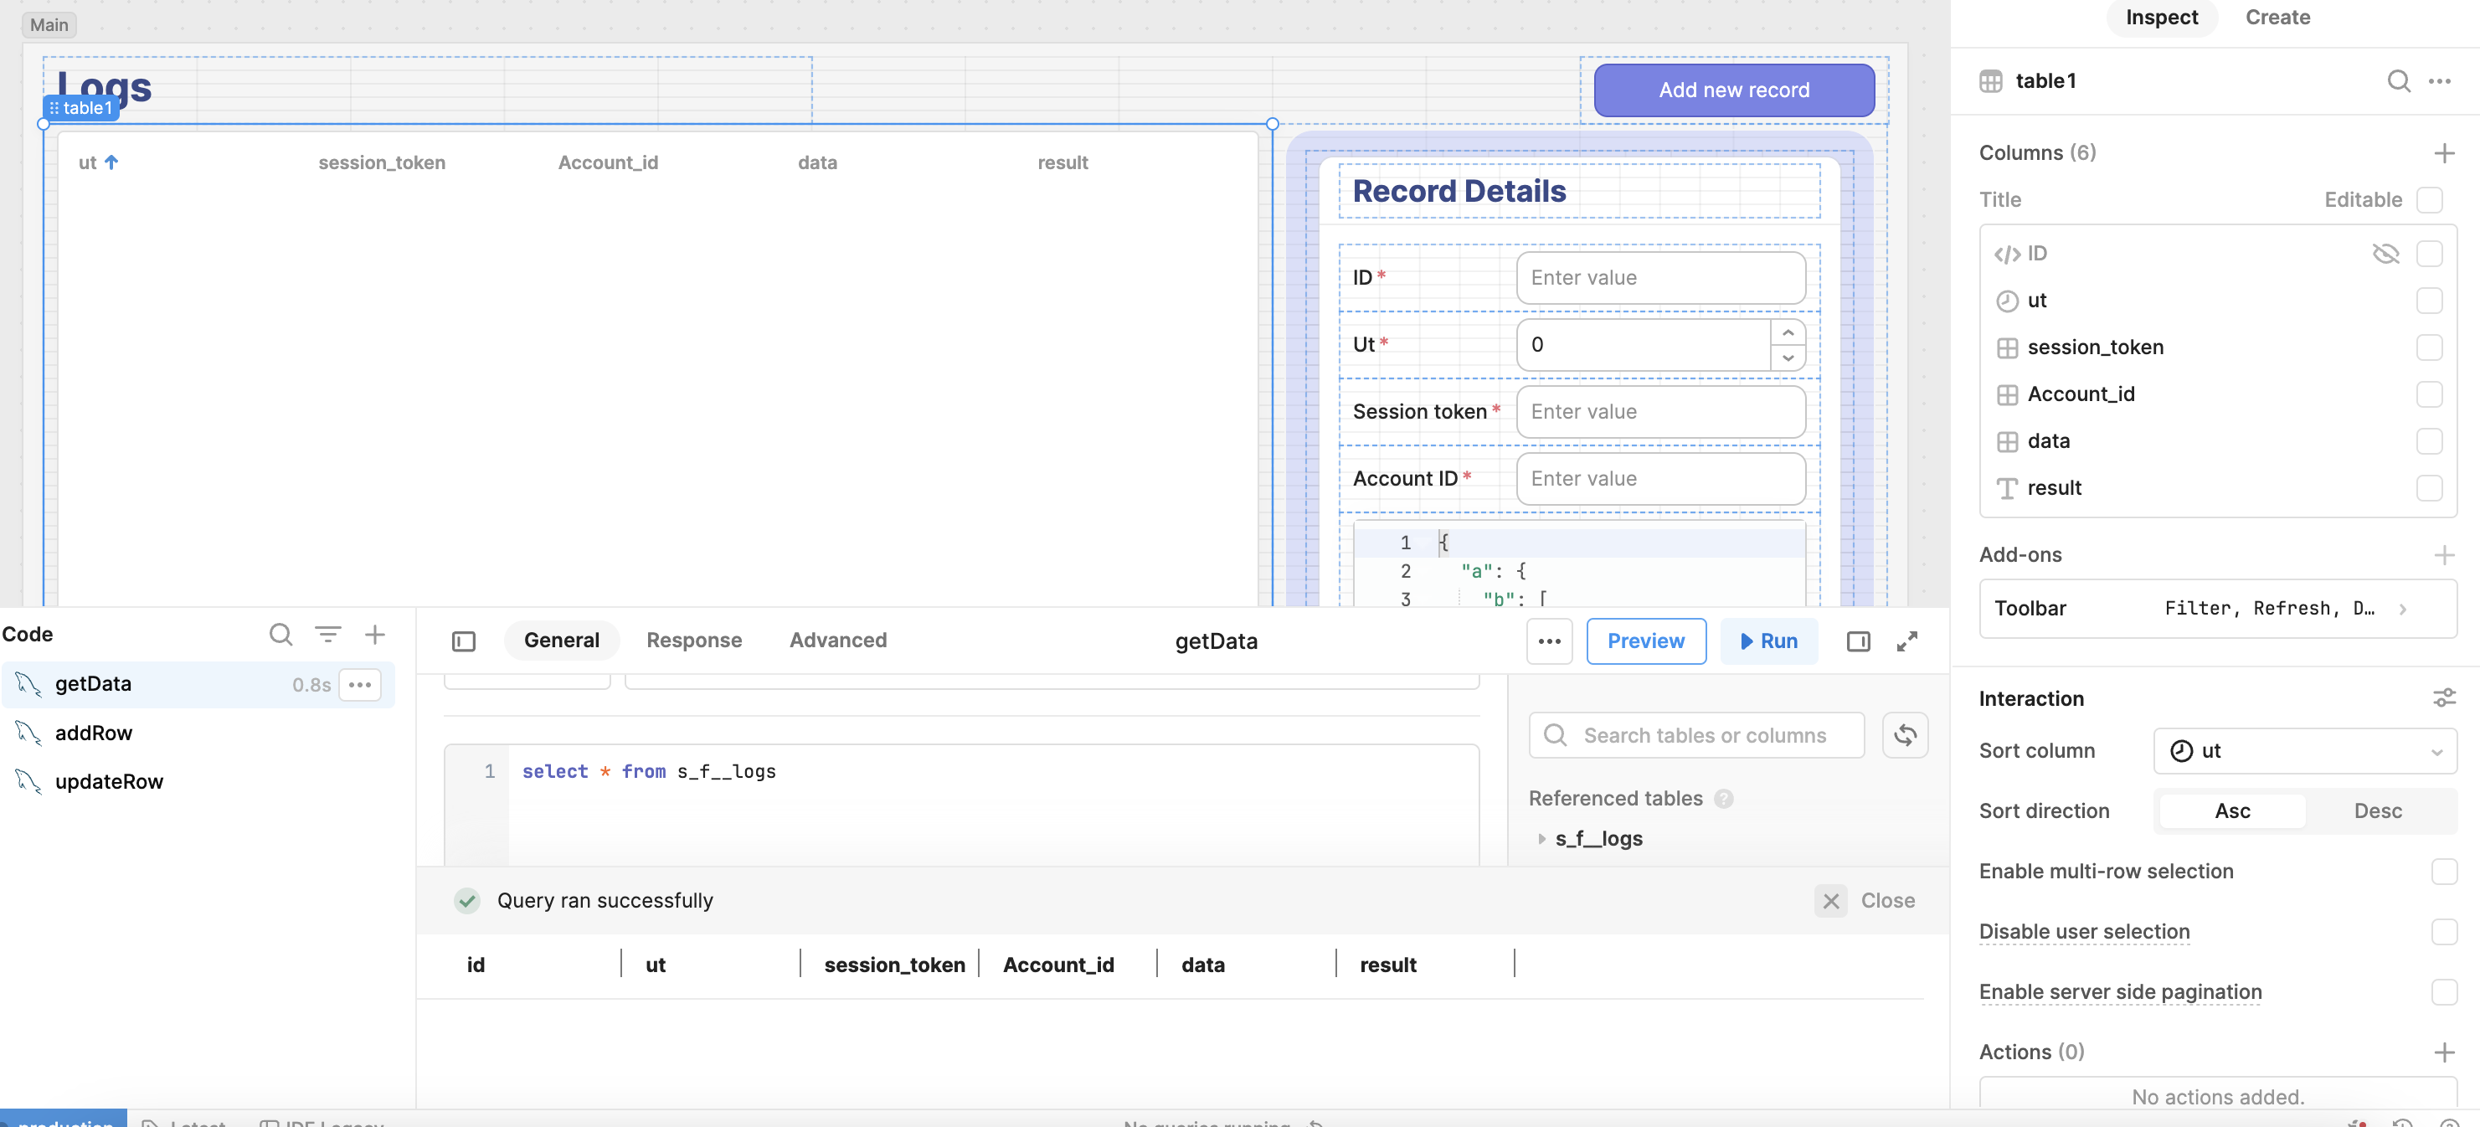Preview the getData query

[x=1645, y=641]
